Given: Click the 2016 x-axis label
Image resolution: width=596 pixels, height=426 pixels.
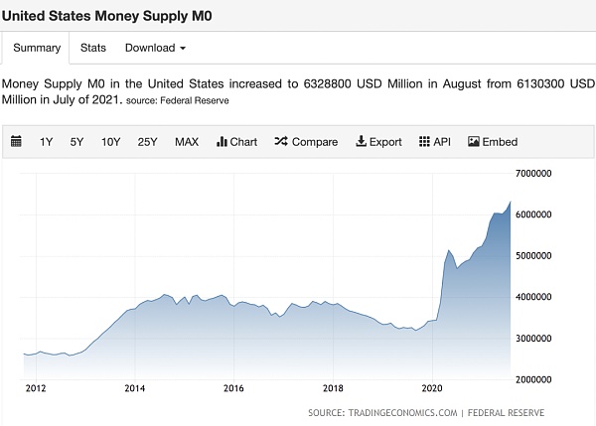Looking at the screenshot, I should tap(233, 388).
